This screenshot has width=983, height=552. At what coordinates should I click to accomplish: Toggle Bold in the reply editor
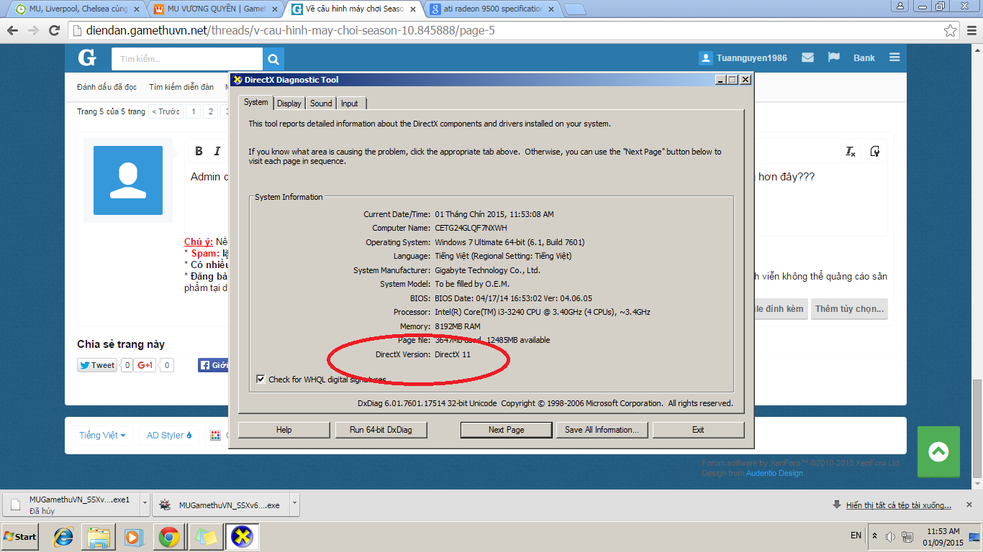coord(199,151)
